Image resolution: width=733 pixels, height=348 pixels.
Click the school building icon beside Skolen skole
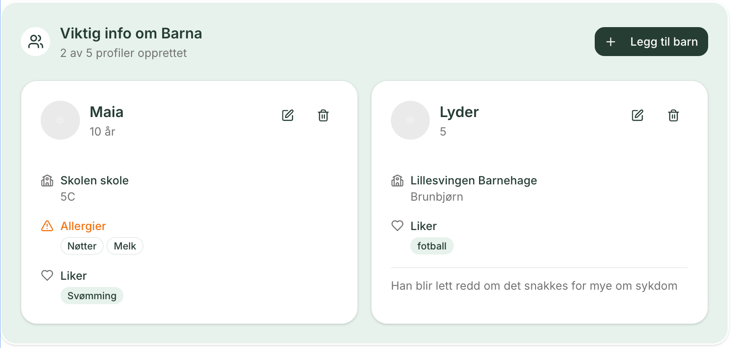coord(47,180)
